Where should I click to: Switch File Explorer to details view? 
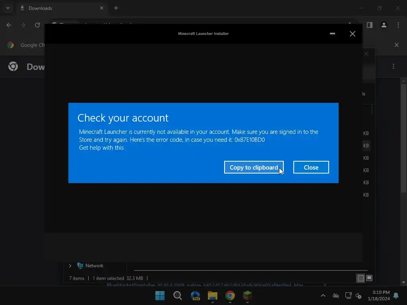360,278
